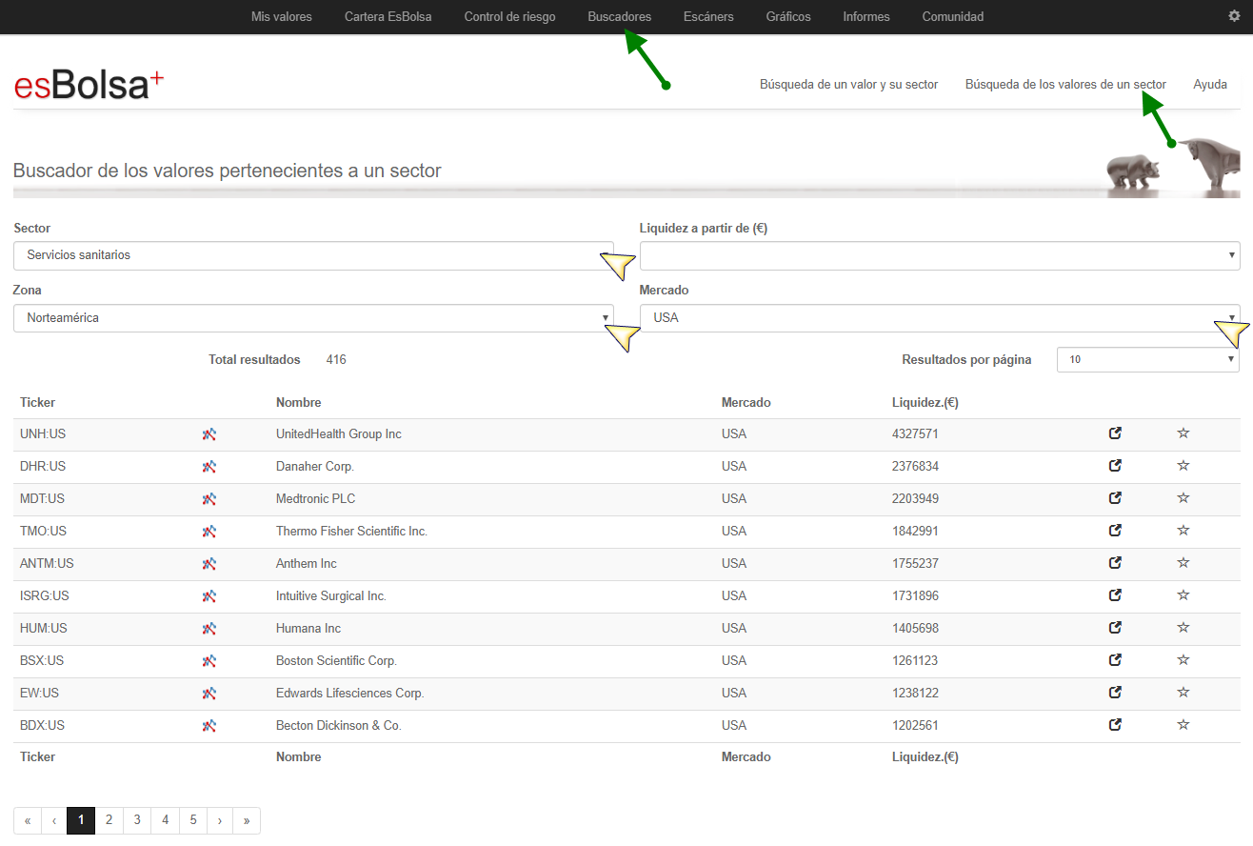
Task: Open external link for Anthem Inc
Action: tap(1115, 563)
